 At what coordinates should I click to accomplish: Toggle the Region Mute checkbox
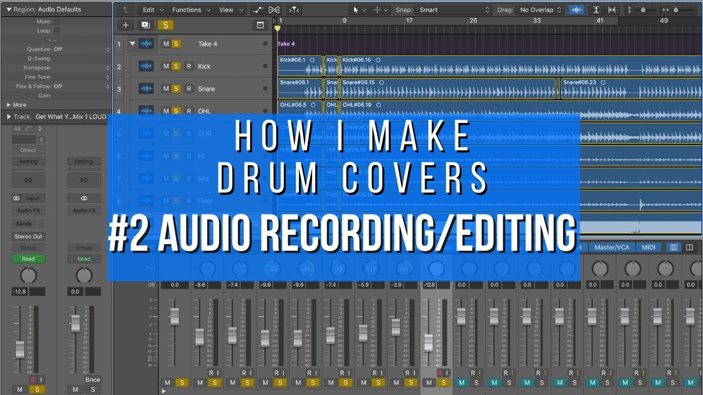tap(57, 21)
